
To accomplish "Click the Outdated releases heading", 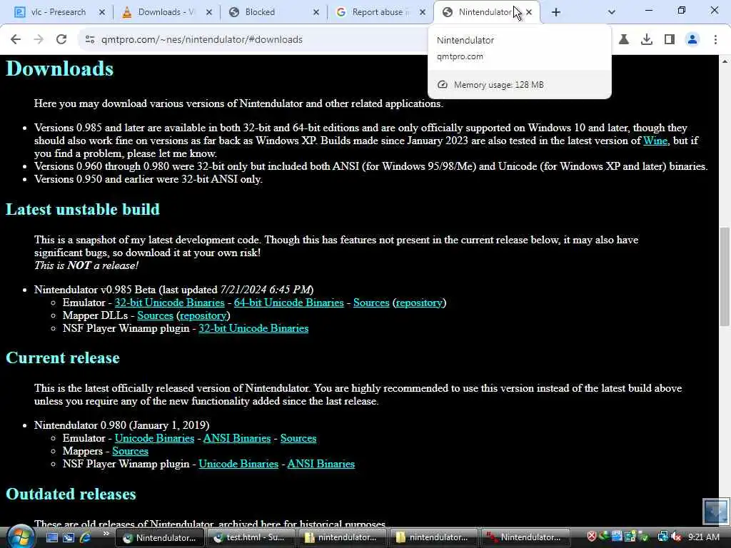I will (x=71, y=494).
